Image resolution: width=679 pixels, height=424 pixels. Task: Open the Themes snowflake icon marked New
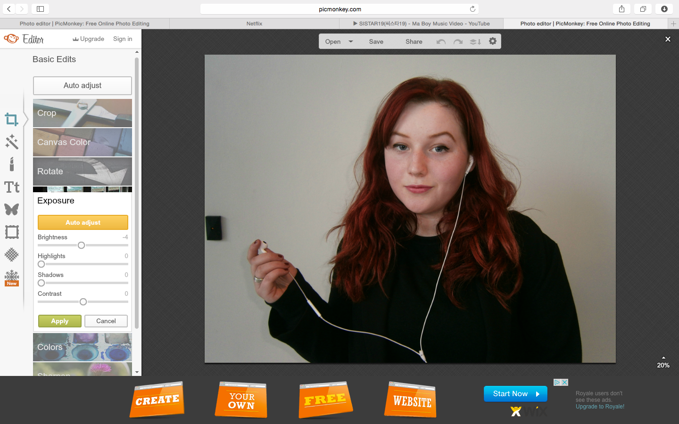pyautogui.click(x=12, y=278)
